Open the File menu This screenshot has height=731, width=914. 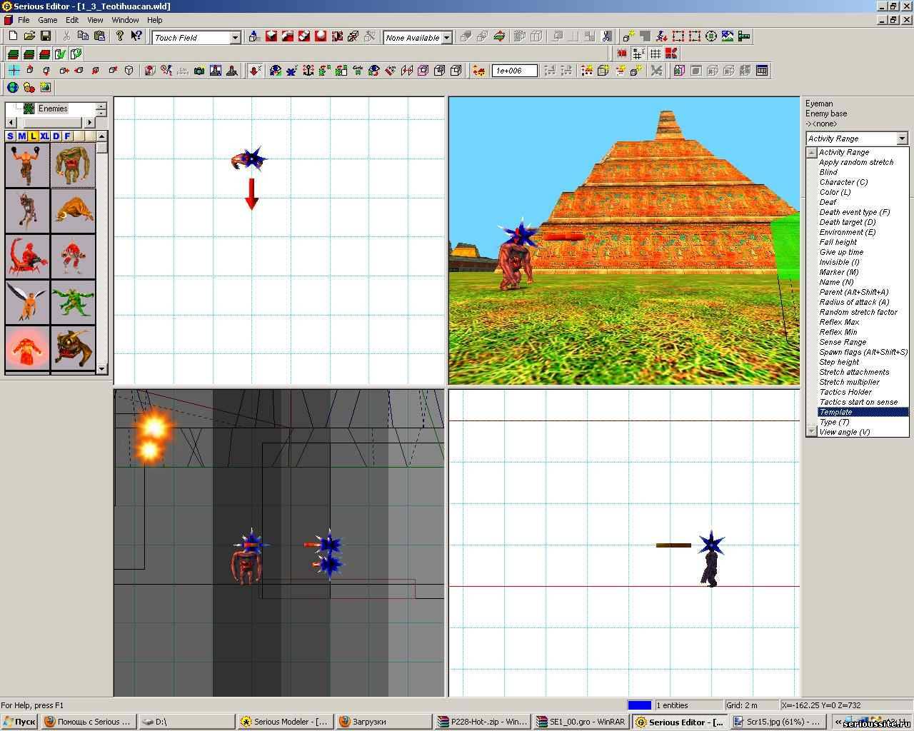point(24,20)
